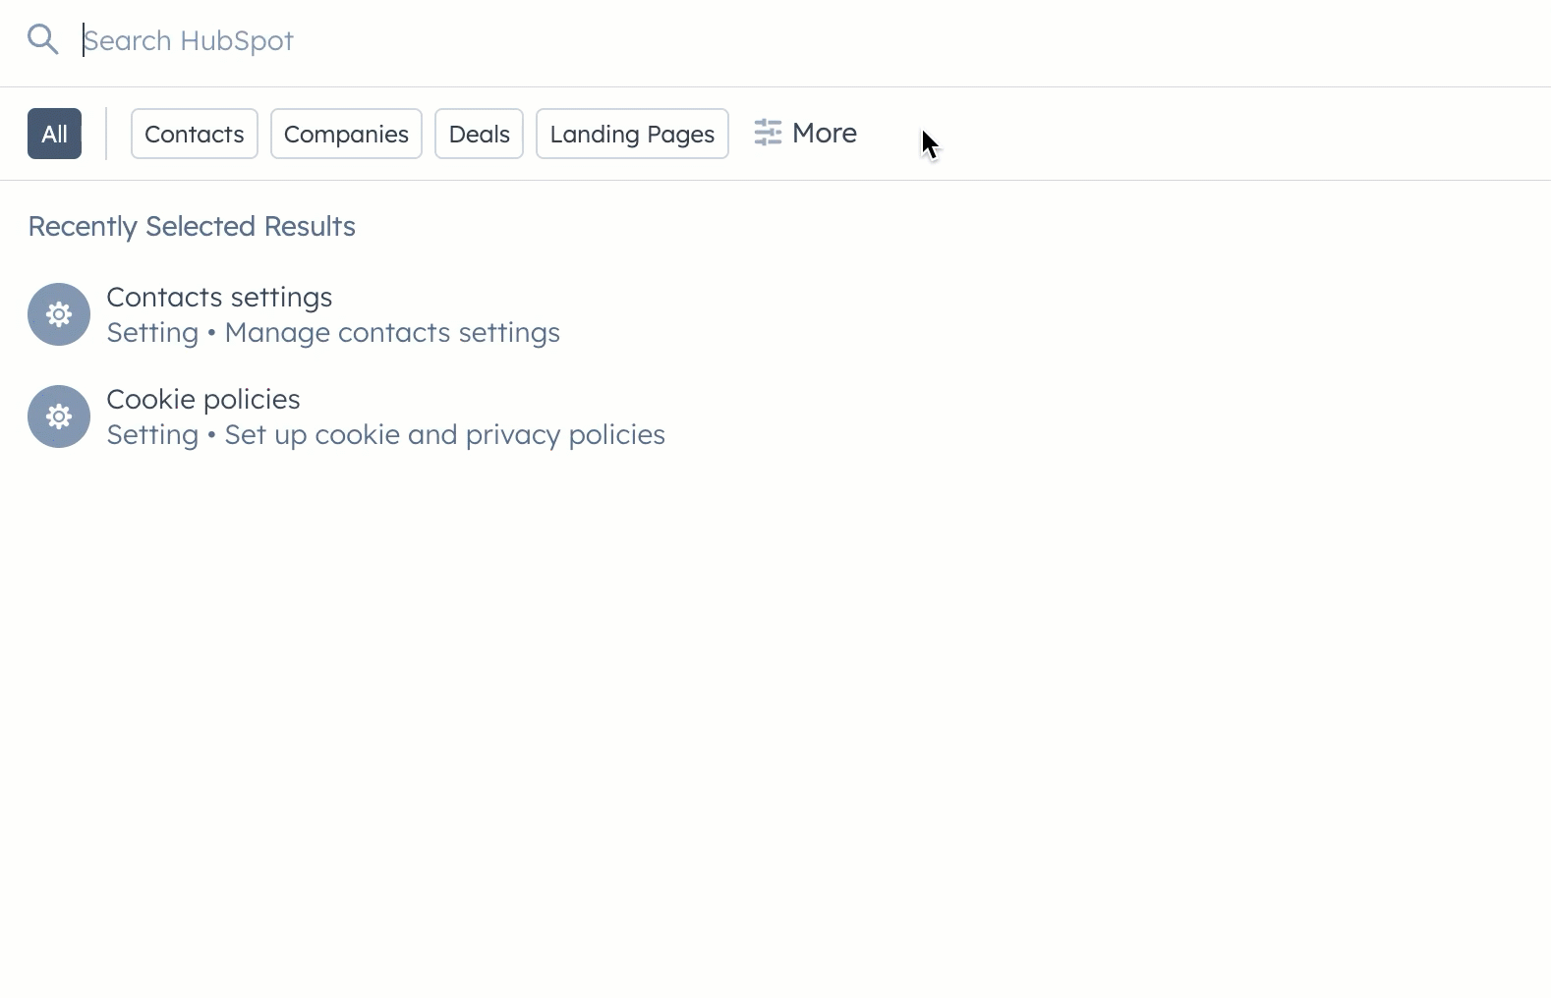1551x998 pixels.
Task: Select the All filter tab
Action: tap(54, 134)
